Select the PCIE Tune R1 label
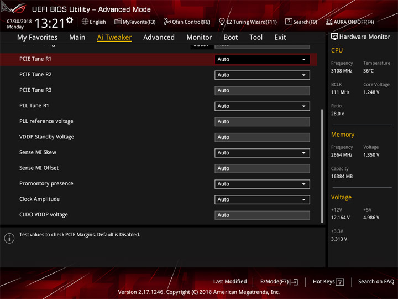This screenshot has height=299, width=398. tap(35, 59)
